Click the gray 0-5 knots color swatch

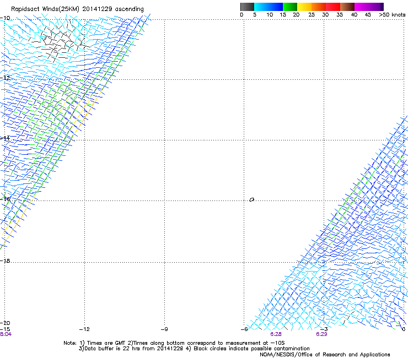click(x=247, y=7)
